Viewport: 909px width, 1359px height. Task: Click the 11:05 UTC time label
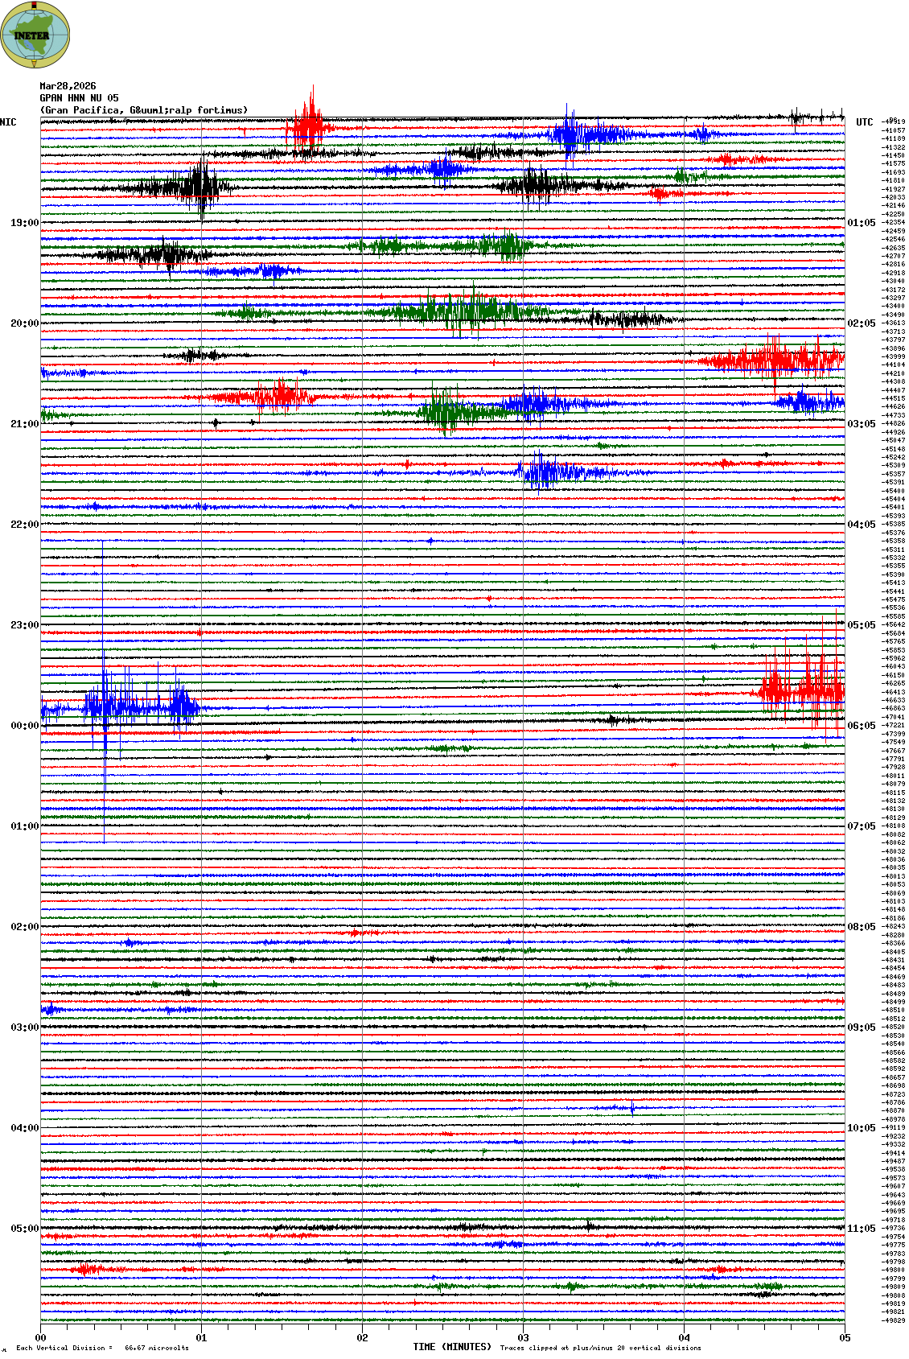click(x=861, y=1229)
